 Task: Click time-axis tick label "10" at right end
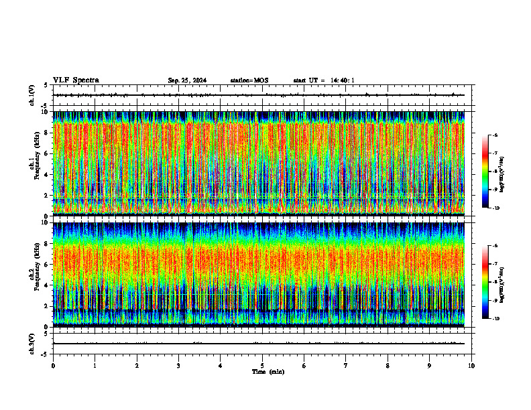click(x=471, y=366)
